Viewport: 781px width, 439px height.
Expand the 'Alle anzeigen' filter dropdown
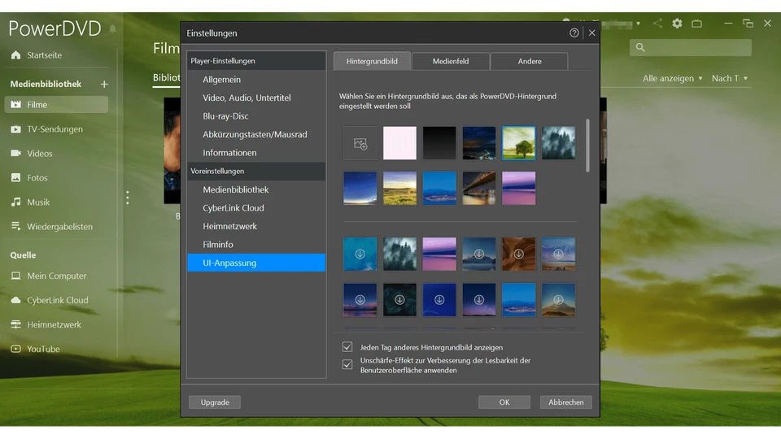pyautogui.click(x=673, y=79)
